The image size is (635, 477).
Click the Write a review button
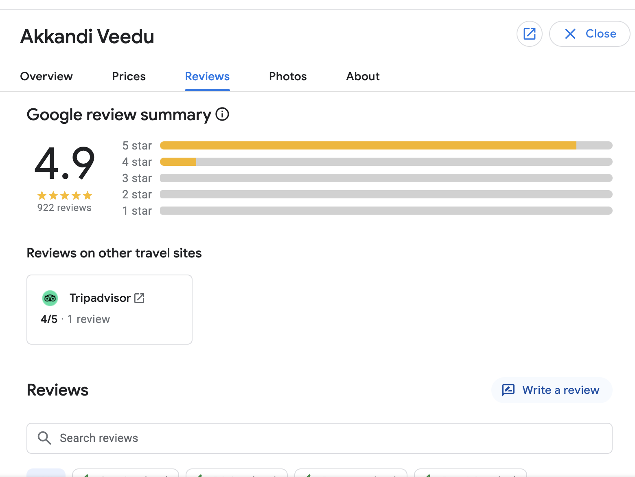[552, 390]
